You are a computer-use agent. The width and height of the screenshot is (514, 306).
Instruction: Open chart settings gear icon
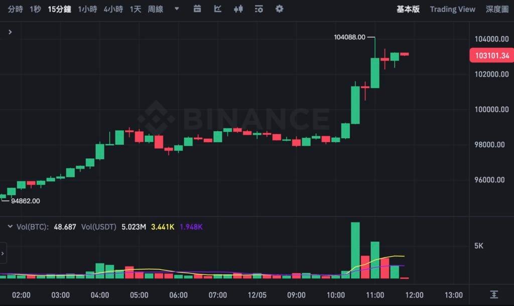[280, 9]
